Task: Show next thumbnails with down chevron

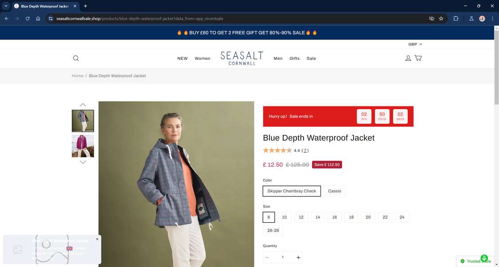Action: [x=83, y=162]
